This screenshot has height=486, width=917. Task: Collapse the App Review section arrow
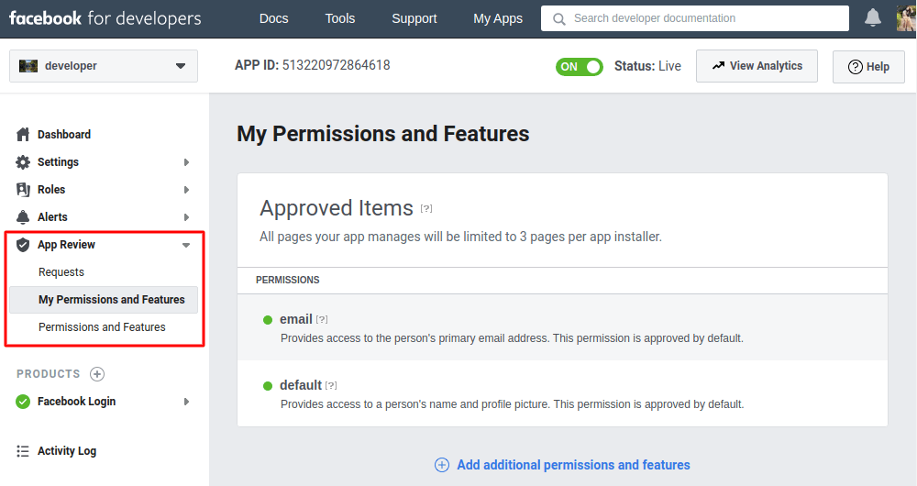coord(186,245)
